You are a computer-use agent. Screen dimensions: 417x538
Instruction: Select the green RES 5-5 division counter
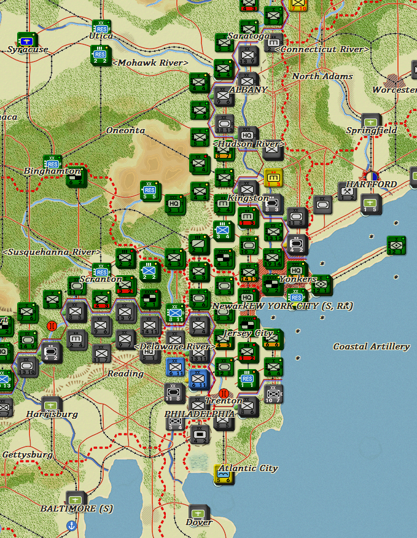pyautogui.click(x=150, y=190)
